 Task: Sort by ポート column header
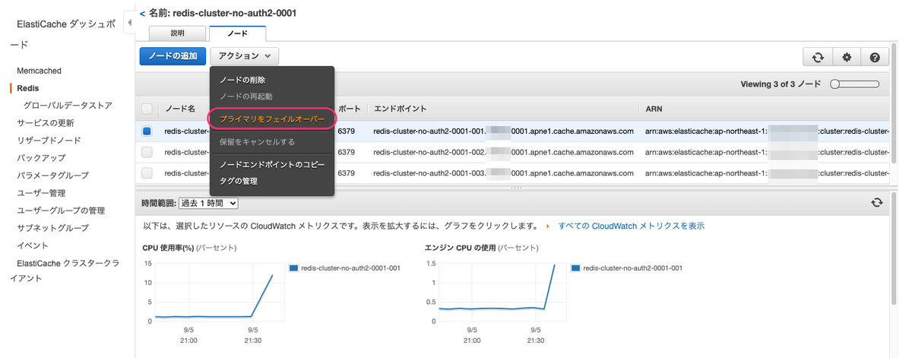coord(350,109)
